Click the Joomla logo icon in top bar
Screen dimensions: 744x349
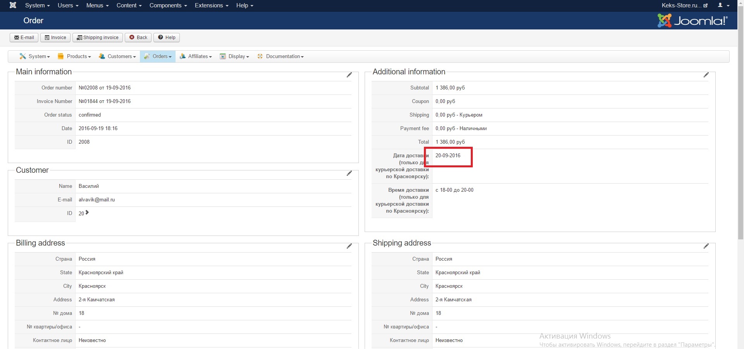point(13,5)
